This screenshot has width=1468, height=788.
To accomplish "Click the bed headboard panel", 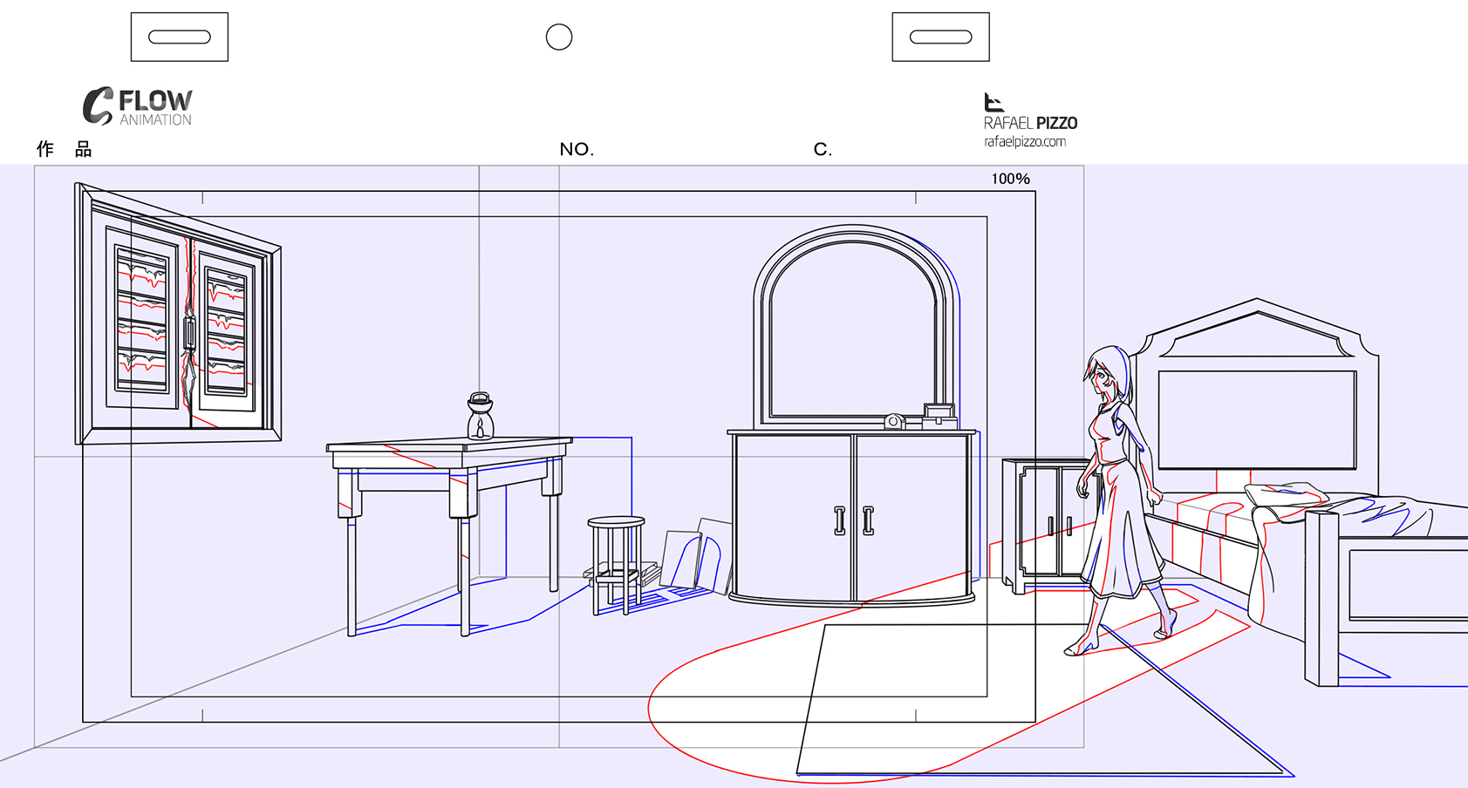I will [1257, 420].
